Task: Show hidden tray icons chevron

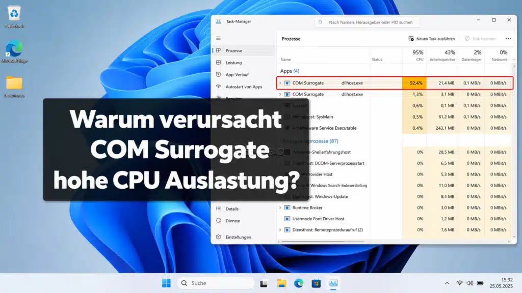Action: [447, 283]
